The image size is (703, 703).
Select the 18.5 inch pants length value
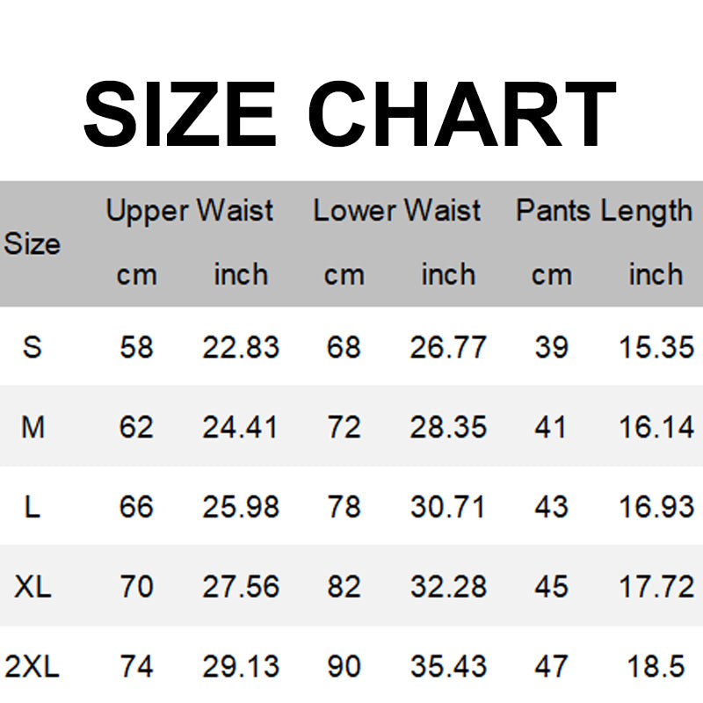656,667
